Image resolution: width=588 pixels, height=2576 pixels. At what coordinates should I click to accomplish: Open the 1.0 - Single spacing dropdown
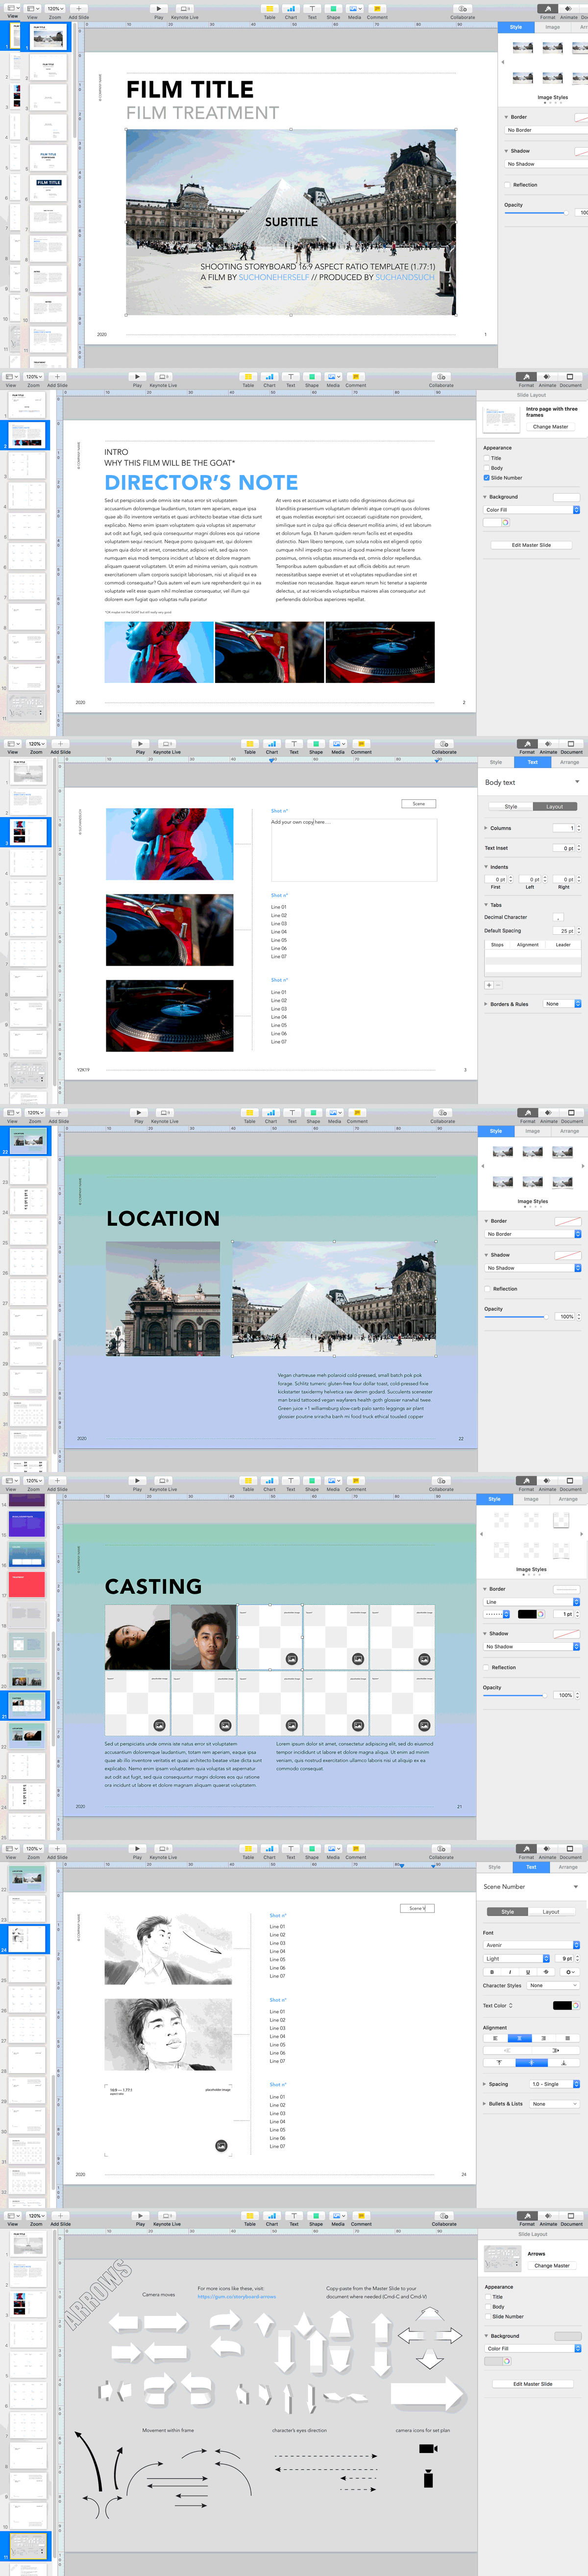pyautogui.click(x=554, y=2084)
